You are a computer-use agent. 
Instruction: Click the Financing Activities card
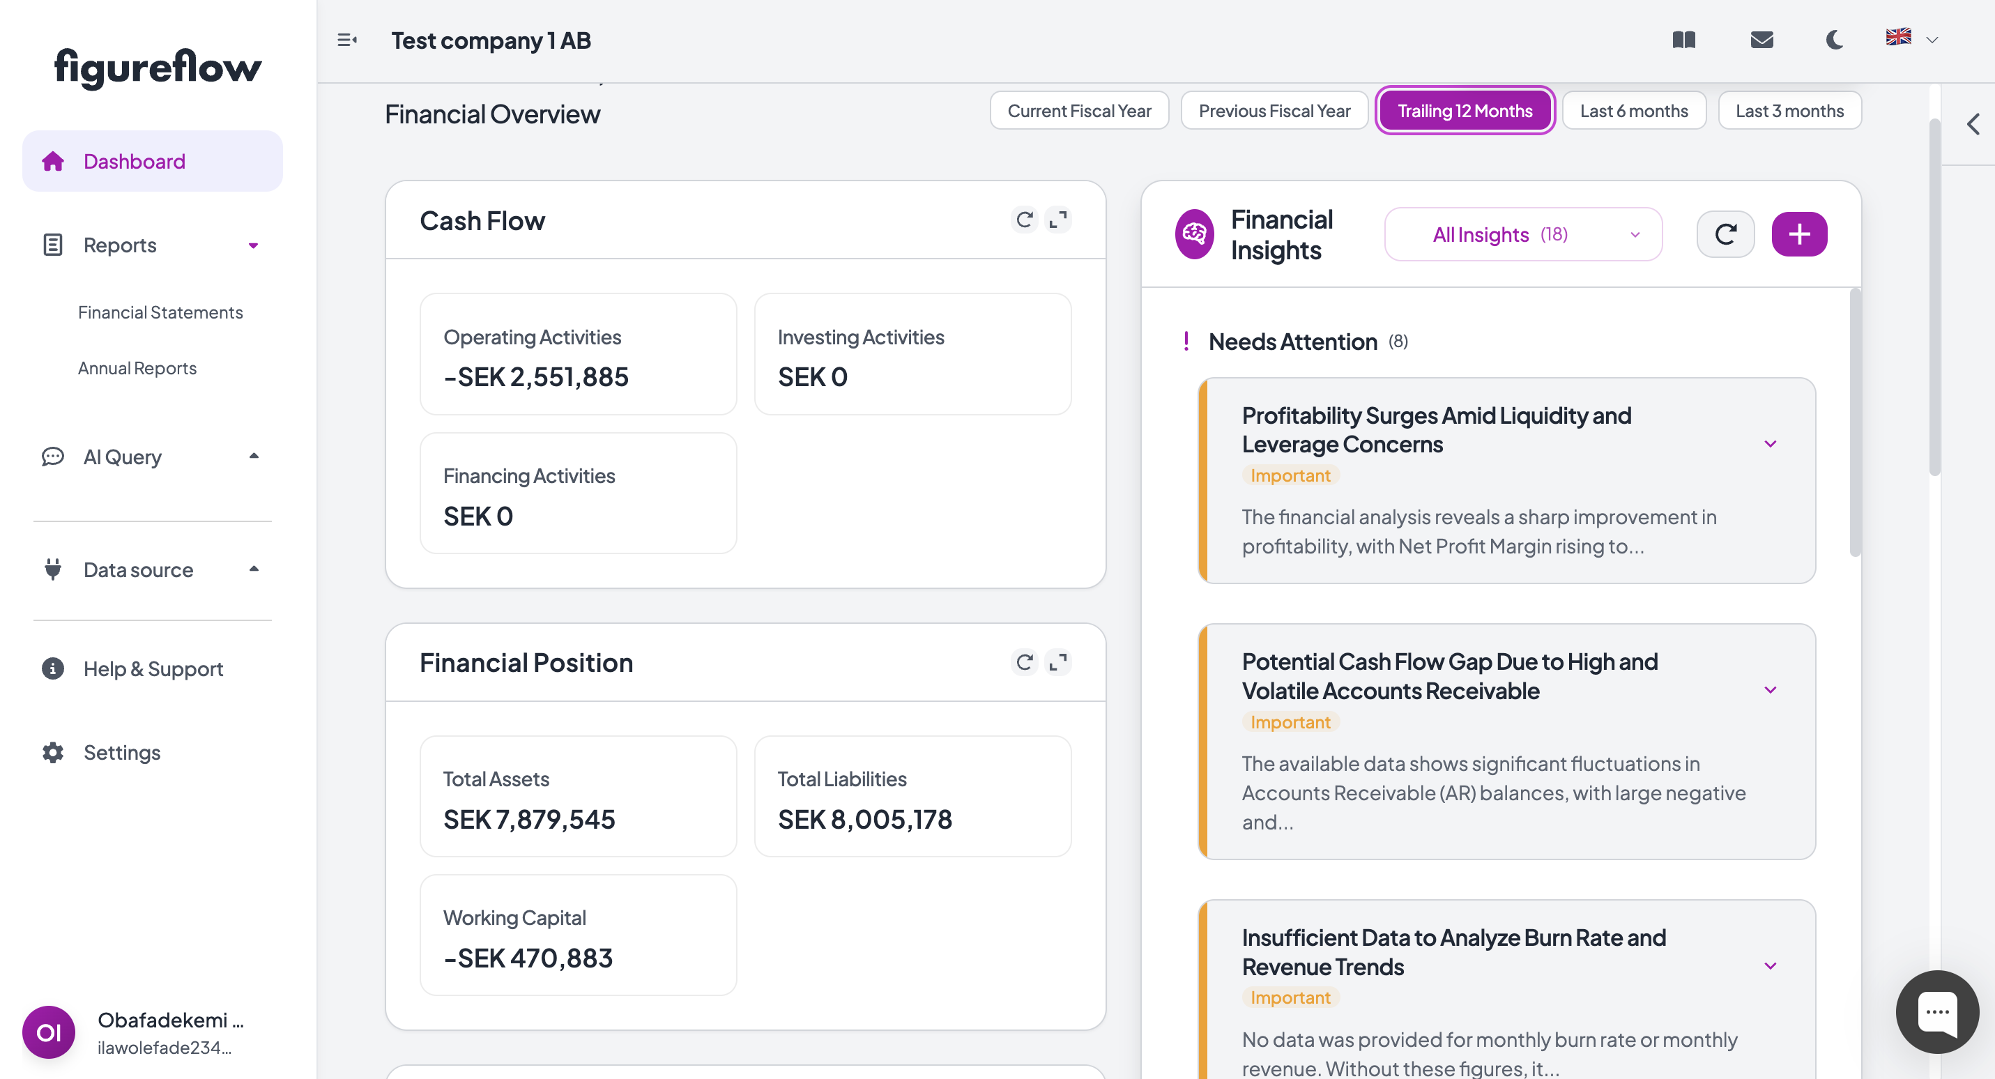[x=578, y=493]
